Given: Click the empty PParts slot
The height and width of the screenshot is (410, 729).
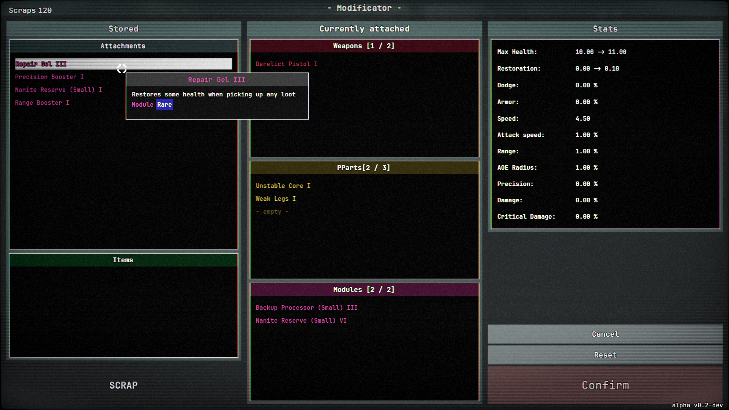Looking at the screenshot, I should pos(272,211).
